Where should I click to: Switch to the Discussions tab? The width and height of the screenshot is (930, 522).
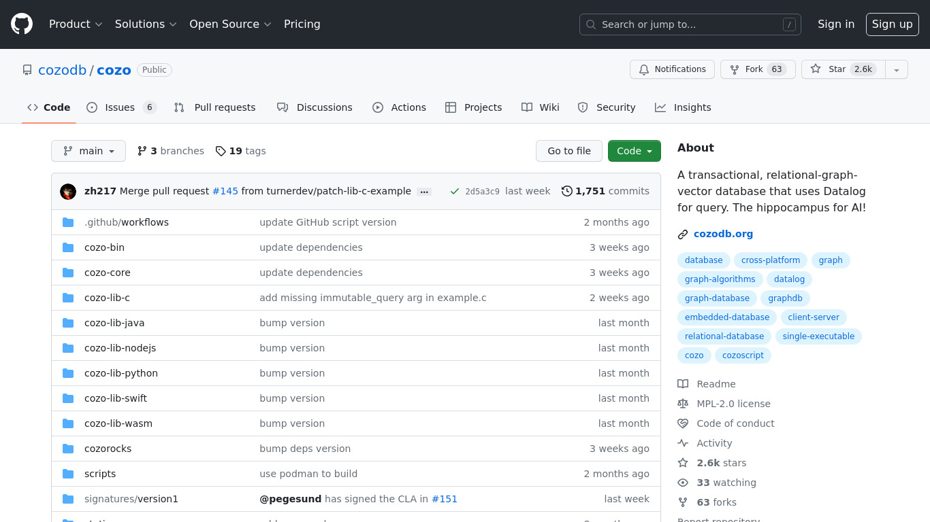point(315,107)
